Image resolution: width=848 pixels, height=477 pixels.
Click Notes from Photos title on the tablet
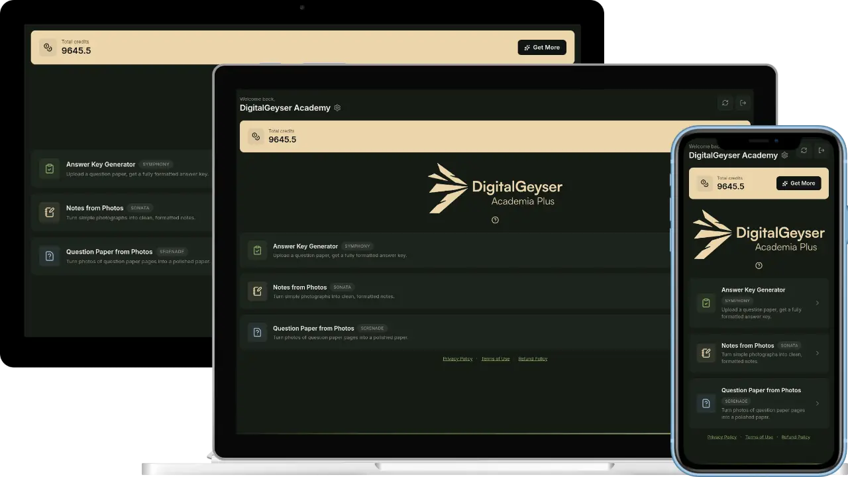[95, 208]
